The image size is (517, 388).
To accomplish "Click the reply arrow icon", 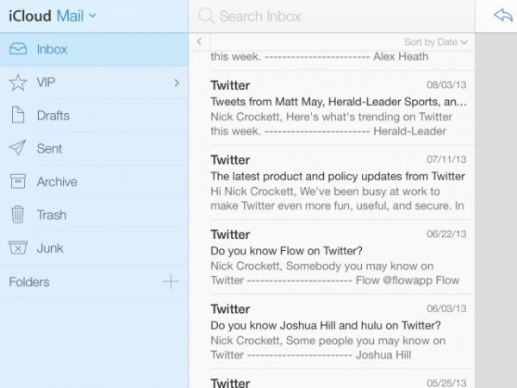I will point(502,16).
